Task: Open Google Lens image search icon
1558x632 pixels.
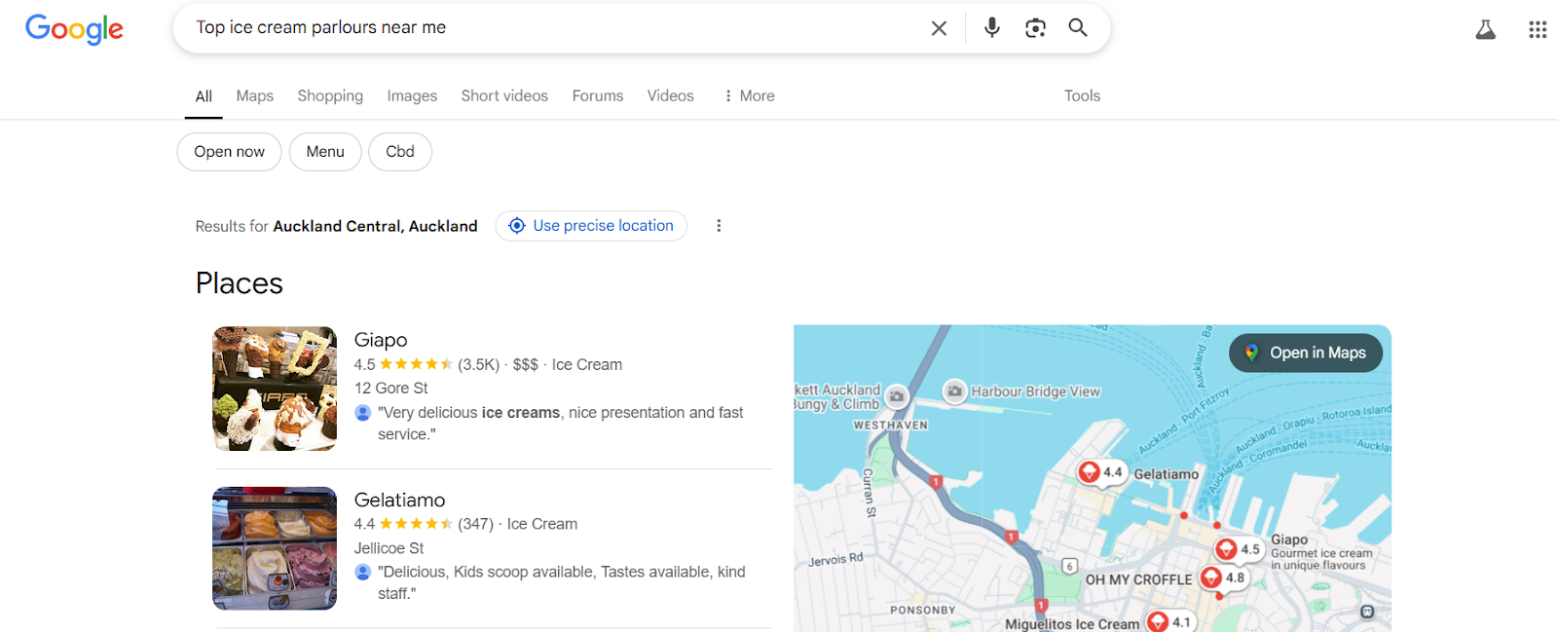Action: pyautogui.click(x=1035, y=27)
